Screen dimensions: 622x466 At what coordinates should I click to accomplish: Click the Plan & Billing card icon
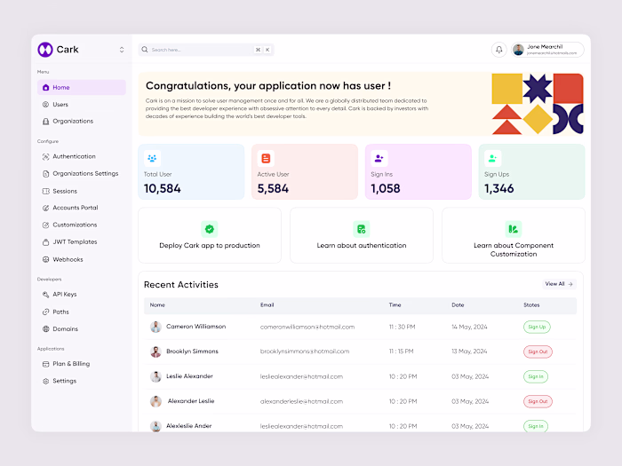(x=45, y=364)
